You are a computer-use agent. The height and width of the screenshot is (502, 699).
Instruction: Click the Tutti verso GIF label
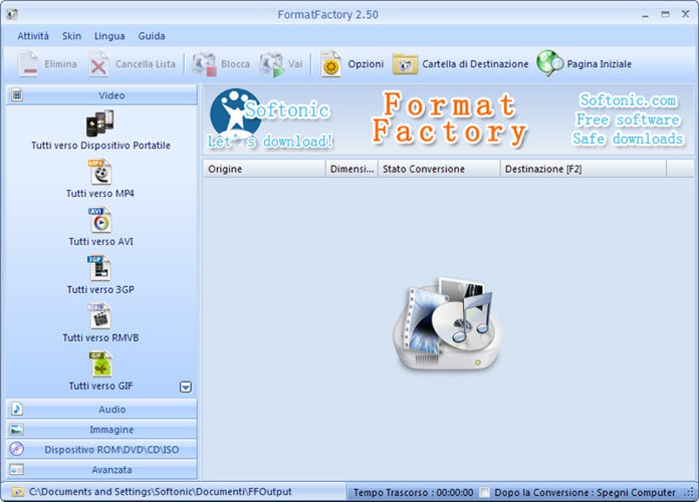pos(101,386)
